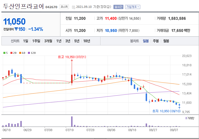Click the percent change -1.34%
The height and width of the screenshot is (139, 199).
[x=36, y=29]
